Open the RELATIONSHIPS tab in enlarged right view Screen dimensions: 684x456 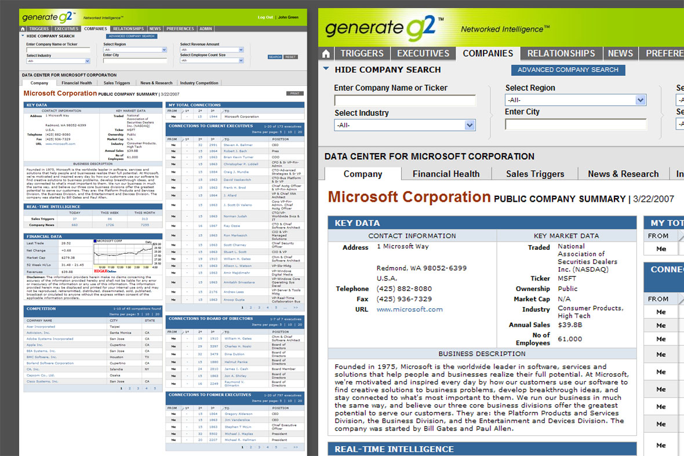click(x=561, y=53)
